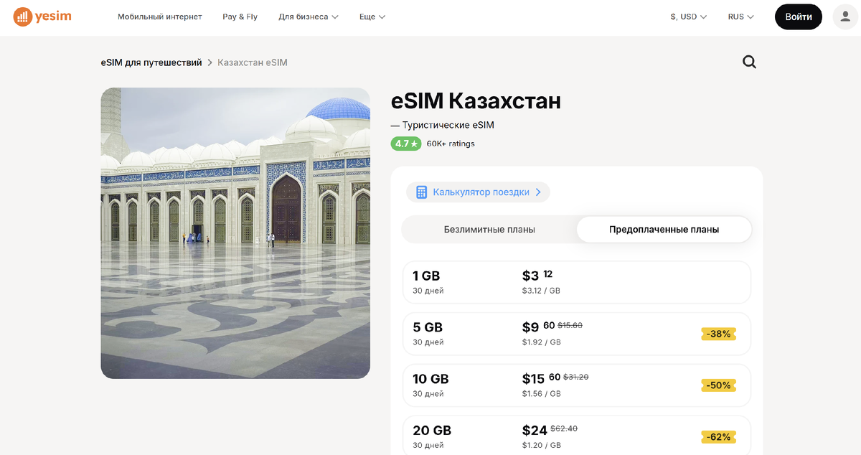Select the 5 GB plan option
861x455 pixels.
[577, 334]
